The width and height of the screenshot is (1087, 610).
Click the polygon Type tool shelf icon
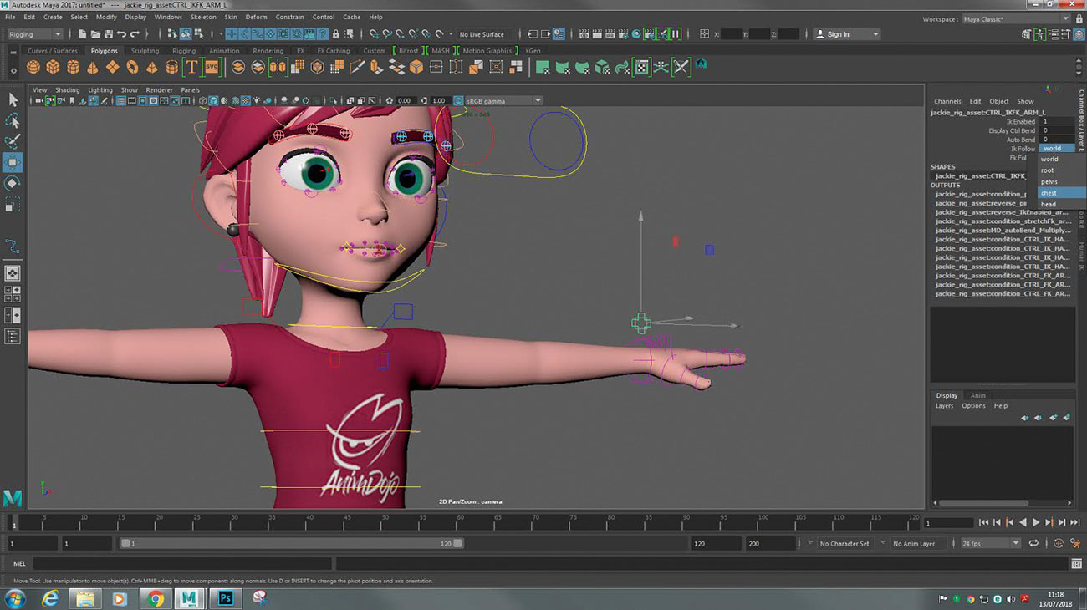(x=191, y=67)
